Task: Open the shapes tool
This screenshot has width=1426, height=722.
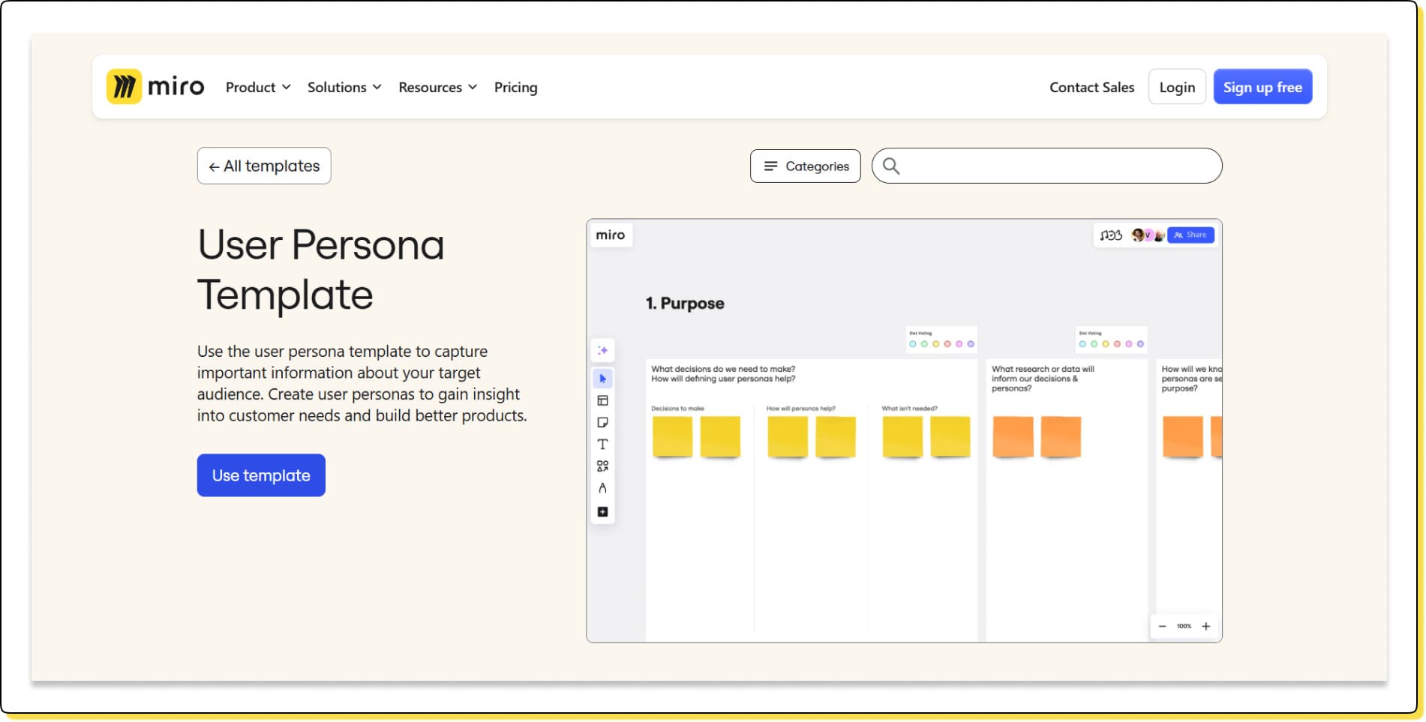Action: [x=602, y=466]
